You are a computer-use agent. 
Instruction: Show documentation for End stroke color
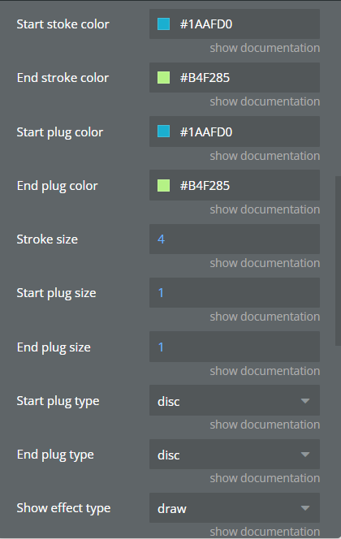point(265,101)
